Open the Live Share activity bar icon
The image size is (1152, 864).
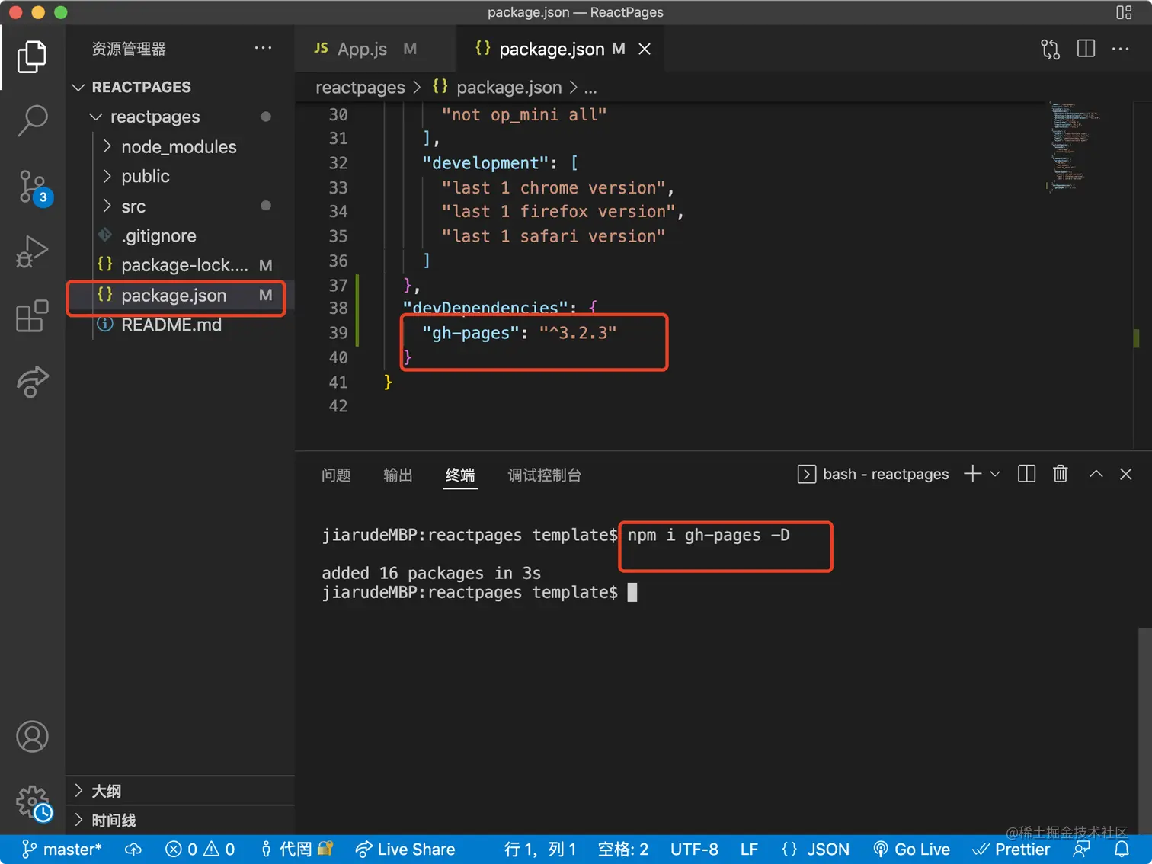point(32,381)
